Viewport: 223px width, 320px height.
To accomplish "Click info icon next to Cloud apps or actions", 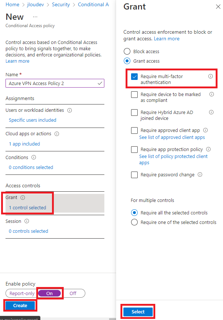I will [x=57, y=134].
